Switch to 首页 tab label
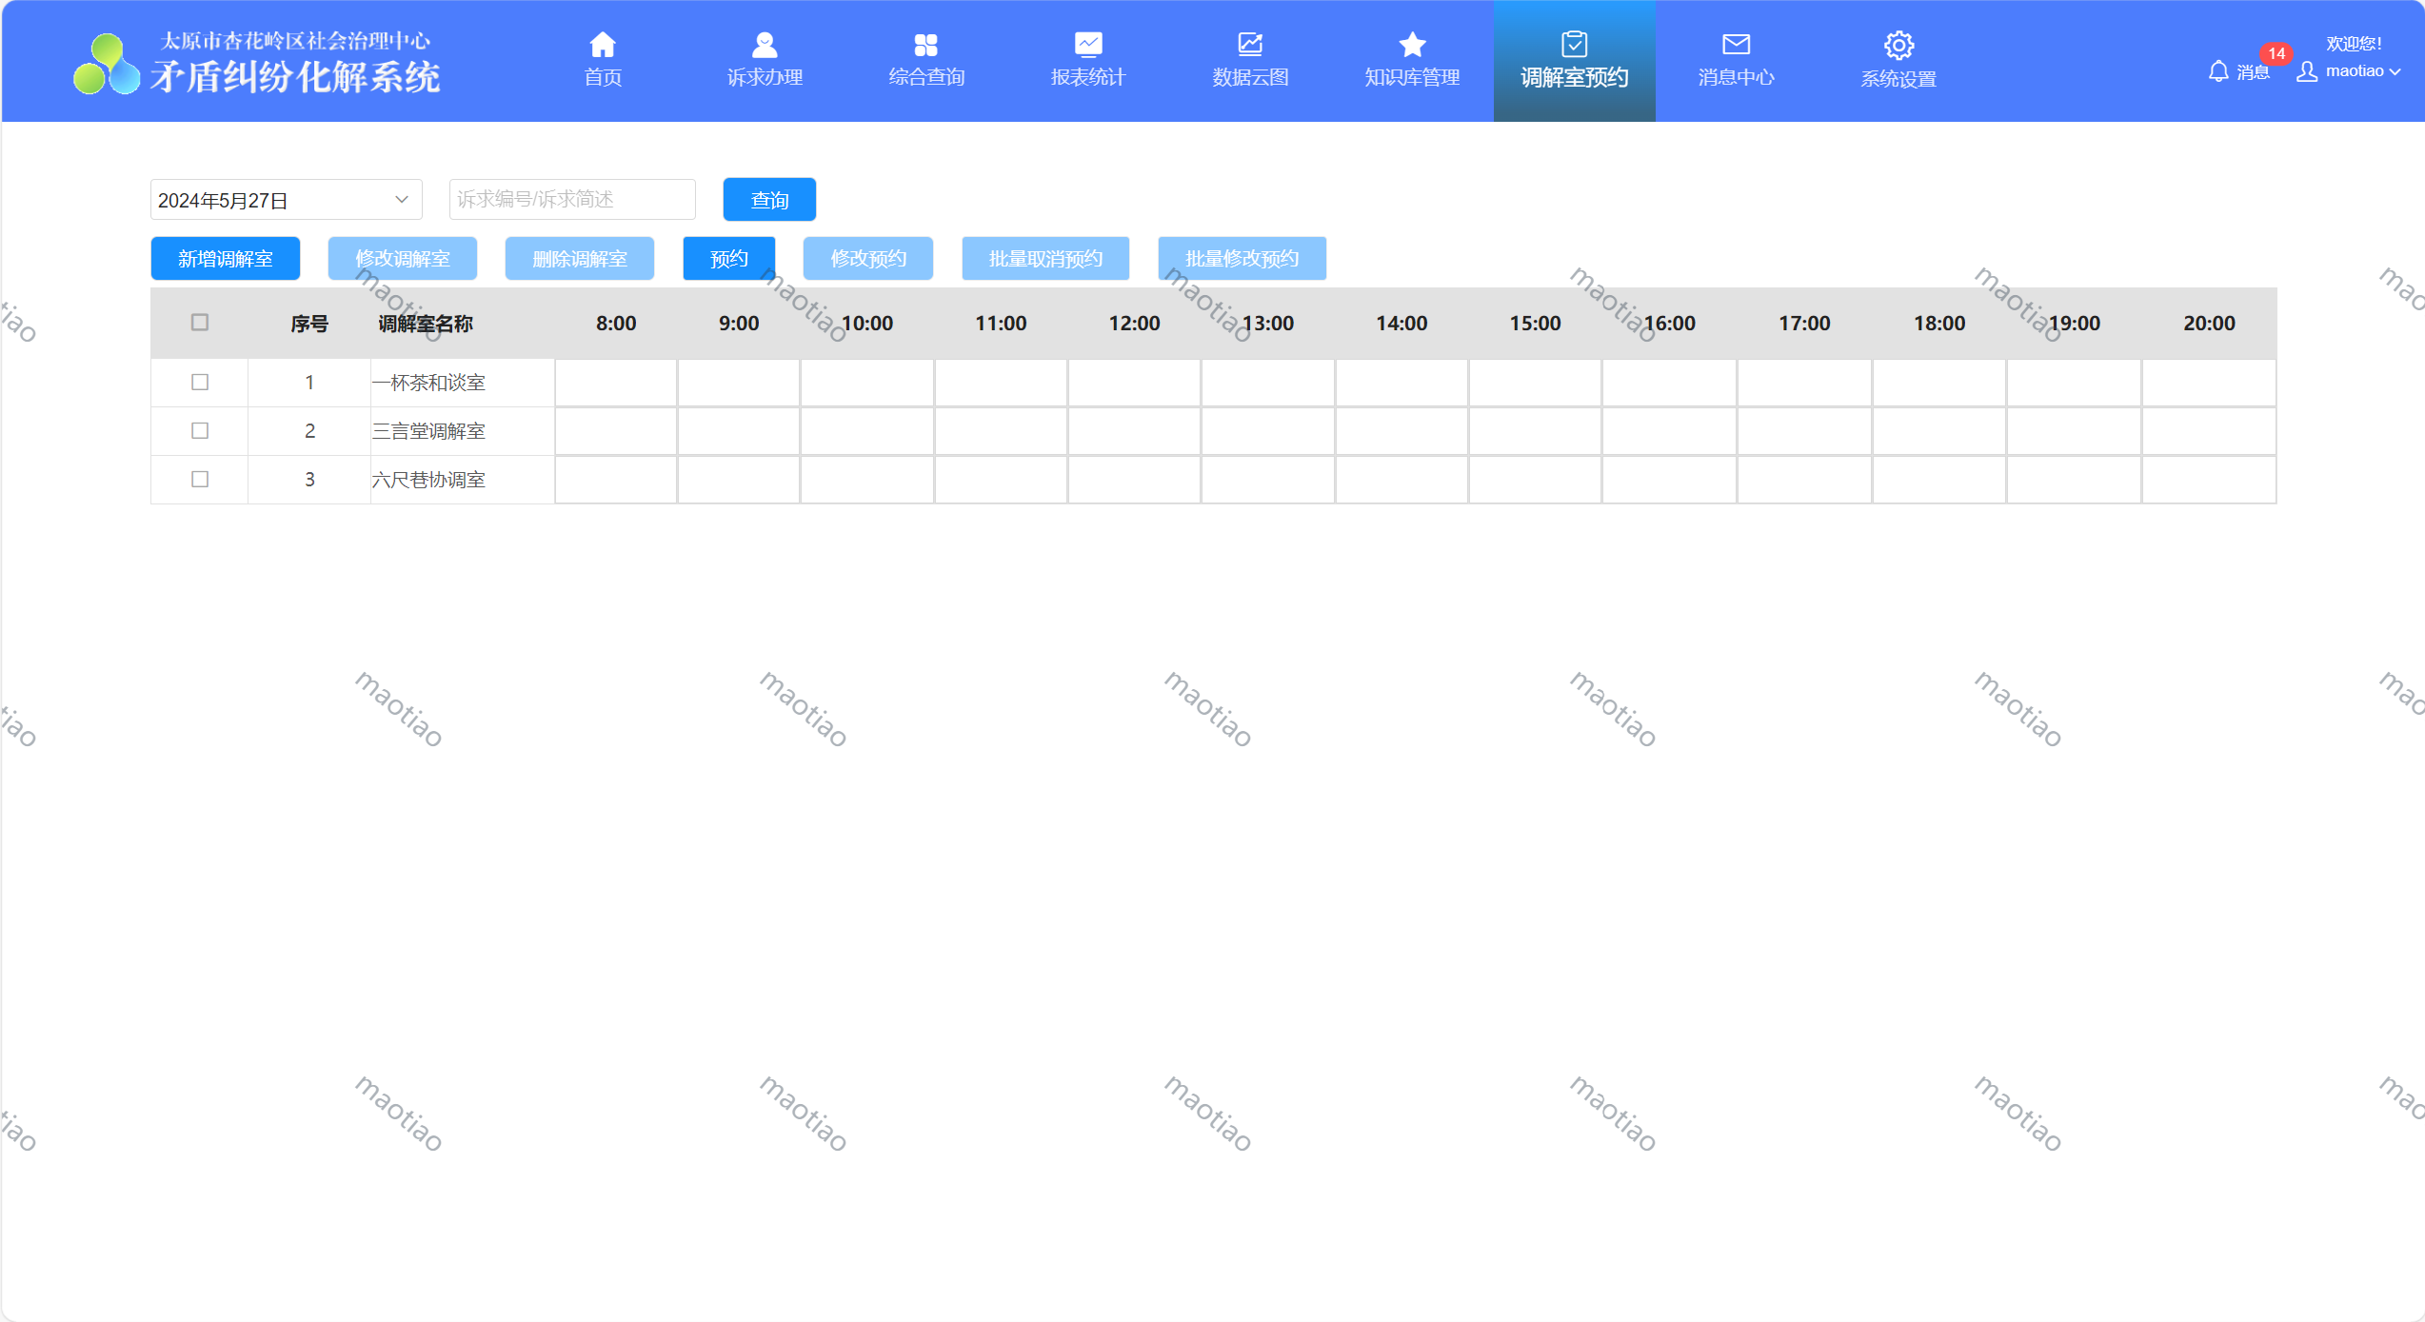The image size is (2425, 1322). 603,77
